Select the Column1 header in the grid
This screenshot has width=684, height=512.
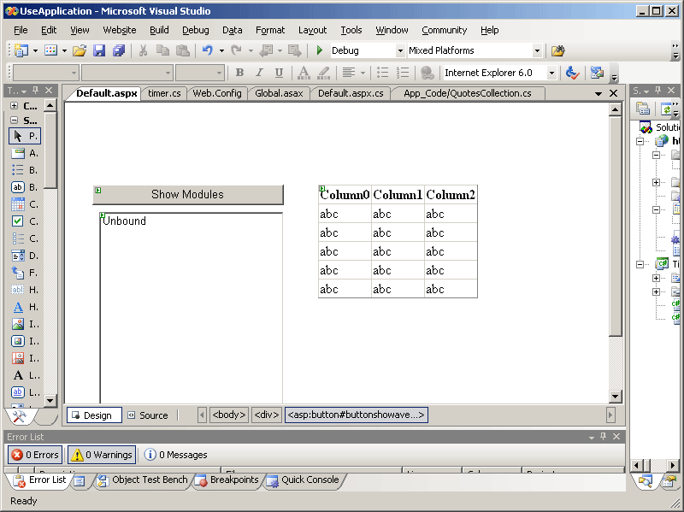click(398, 195)
